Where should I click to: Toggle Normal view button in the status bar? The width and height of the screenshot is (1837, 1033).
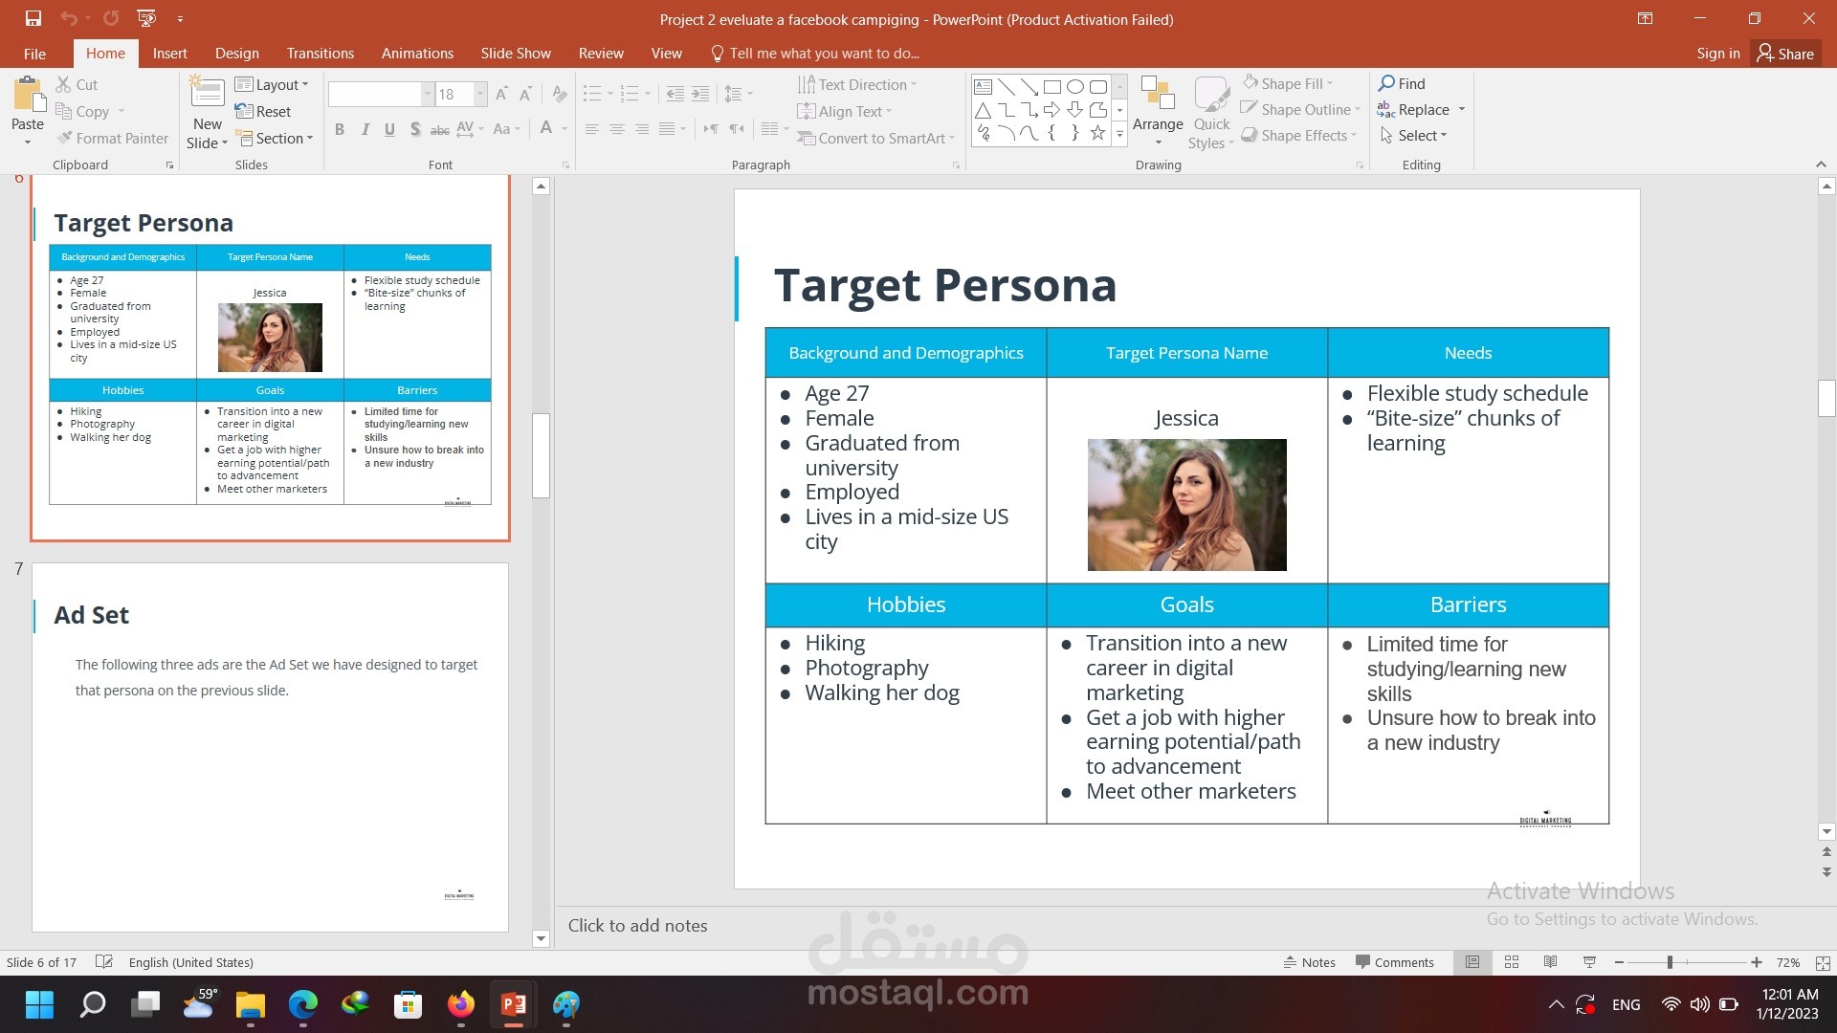click(1472, 962)
